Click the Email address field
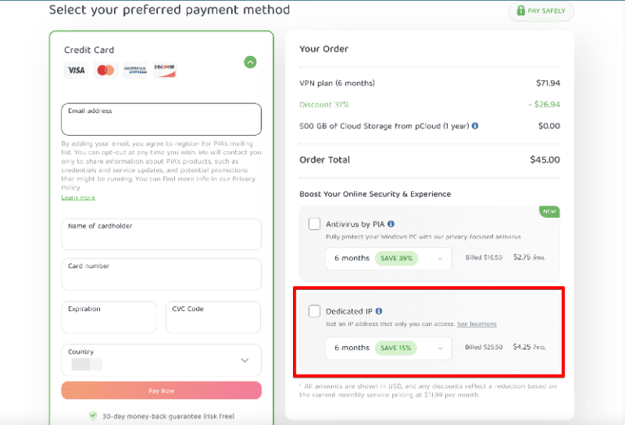625x425 pixels. 161,119
